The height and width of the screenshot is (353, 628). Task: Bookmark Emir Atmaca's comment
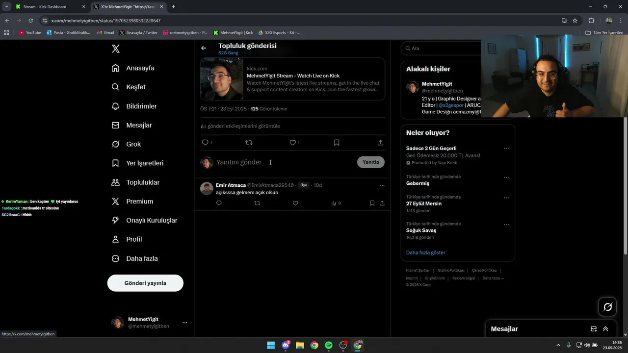click(372, 203)
